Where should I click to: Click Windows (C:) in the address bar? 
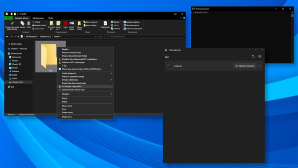pyautogui.click(x=45, y=37)
